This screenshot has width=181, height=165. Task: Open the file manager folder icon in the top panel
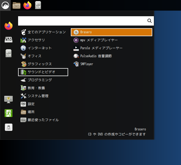[17, 5]
